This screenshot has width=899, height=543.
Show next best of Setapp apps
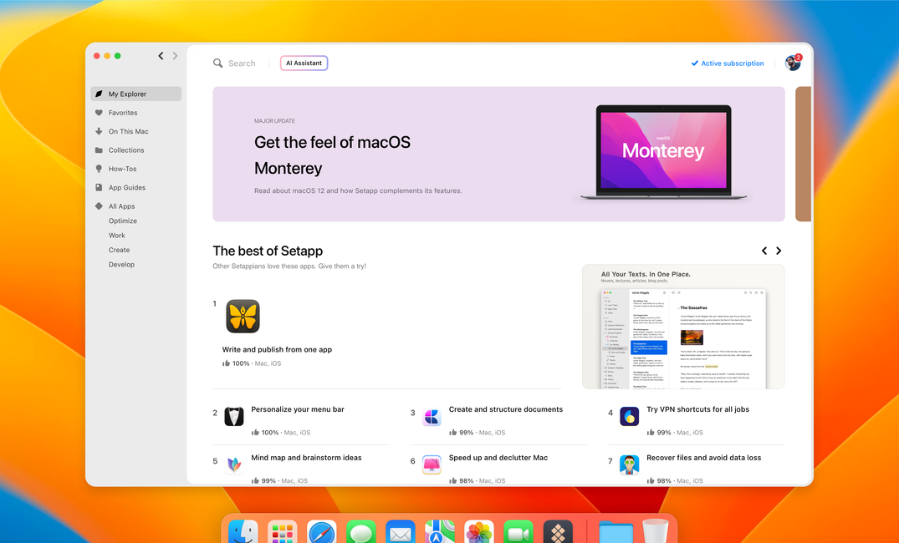coord(779,251)
